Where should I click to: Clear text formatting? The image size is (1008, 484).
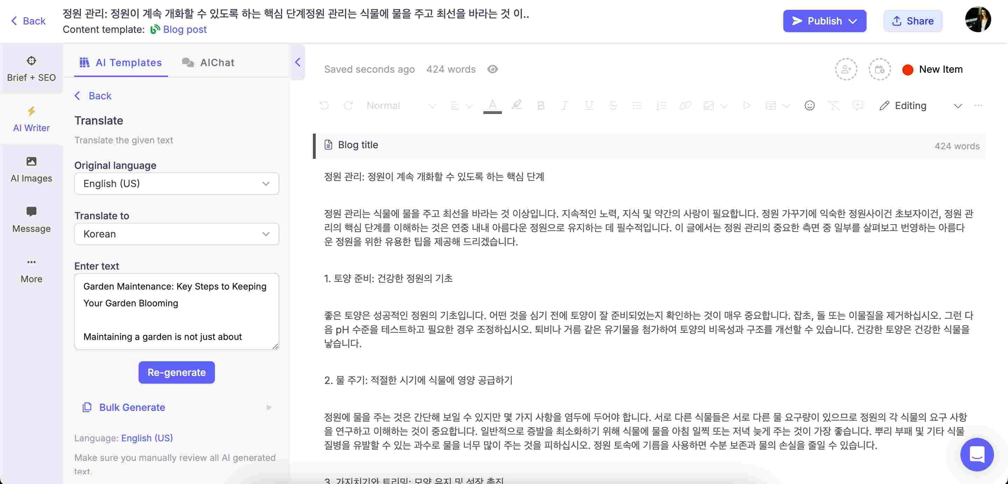pos(833,106)
